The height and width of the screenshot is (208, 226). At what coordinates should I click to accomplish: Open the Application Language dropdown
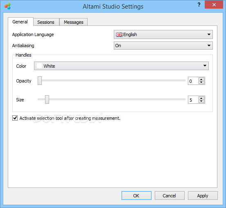[163, 34]
